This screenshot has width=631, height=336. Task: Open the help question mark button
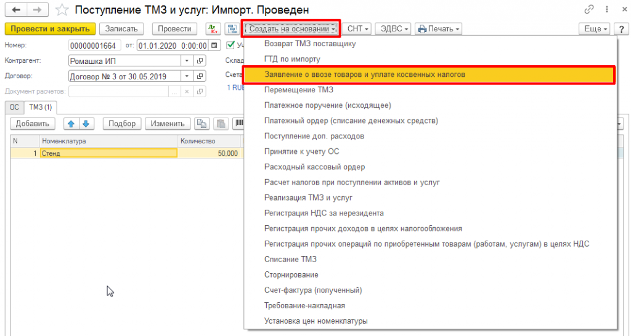click(622, 29)
